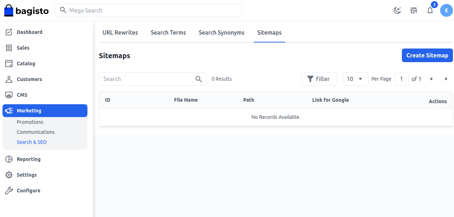Click the Create Sitemap button
Viewport: 454px width, 217px height.
click(427, 55)
